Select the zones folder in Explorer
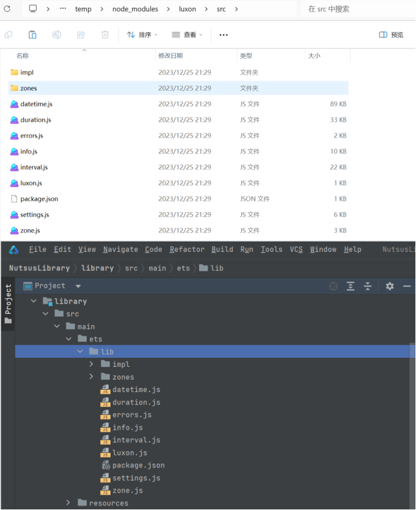416x510 pixels. tap(178, 88)
